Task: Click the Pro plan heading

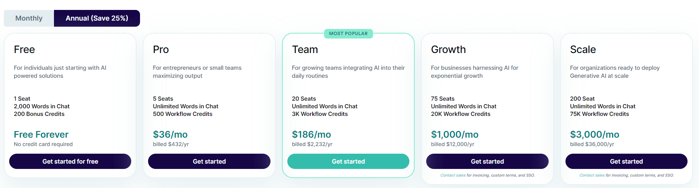Action: (x=161, y=50)
